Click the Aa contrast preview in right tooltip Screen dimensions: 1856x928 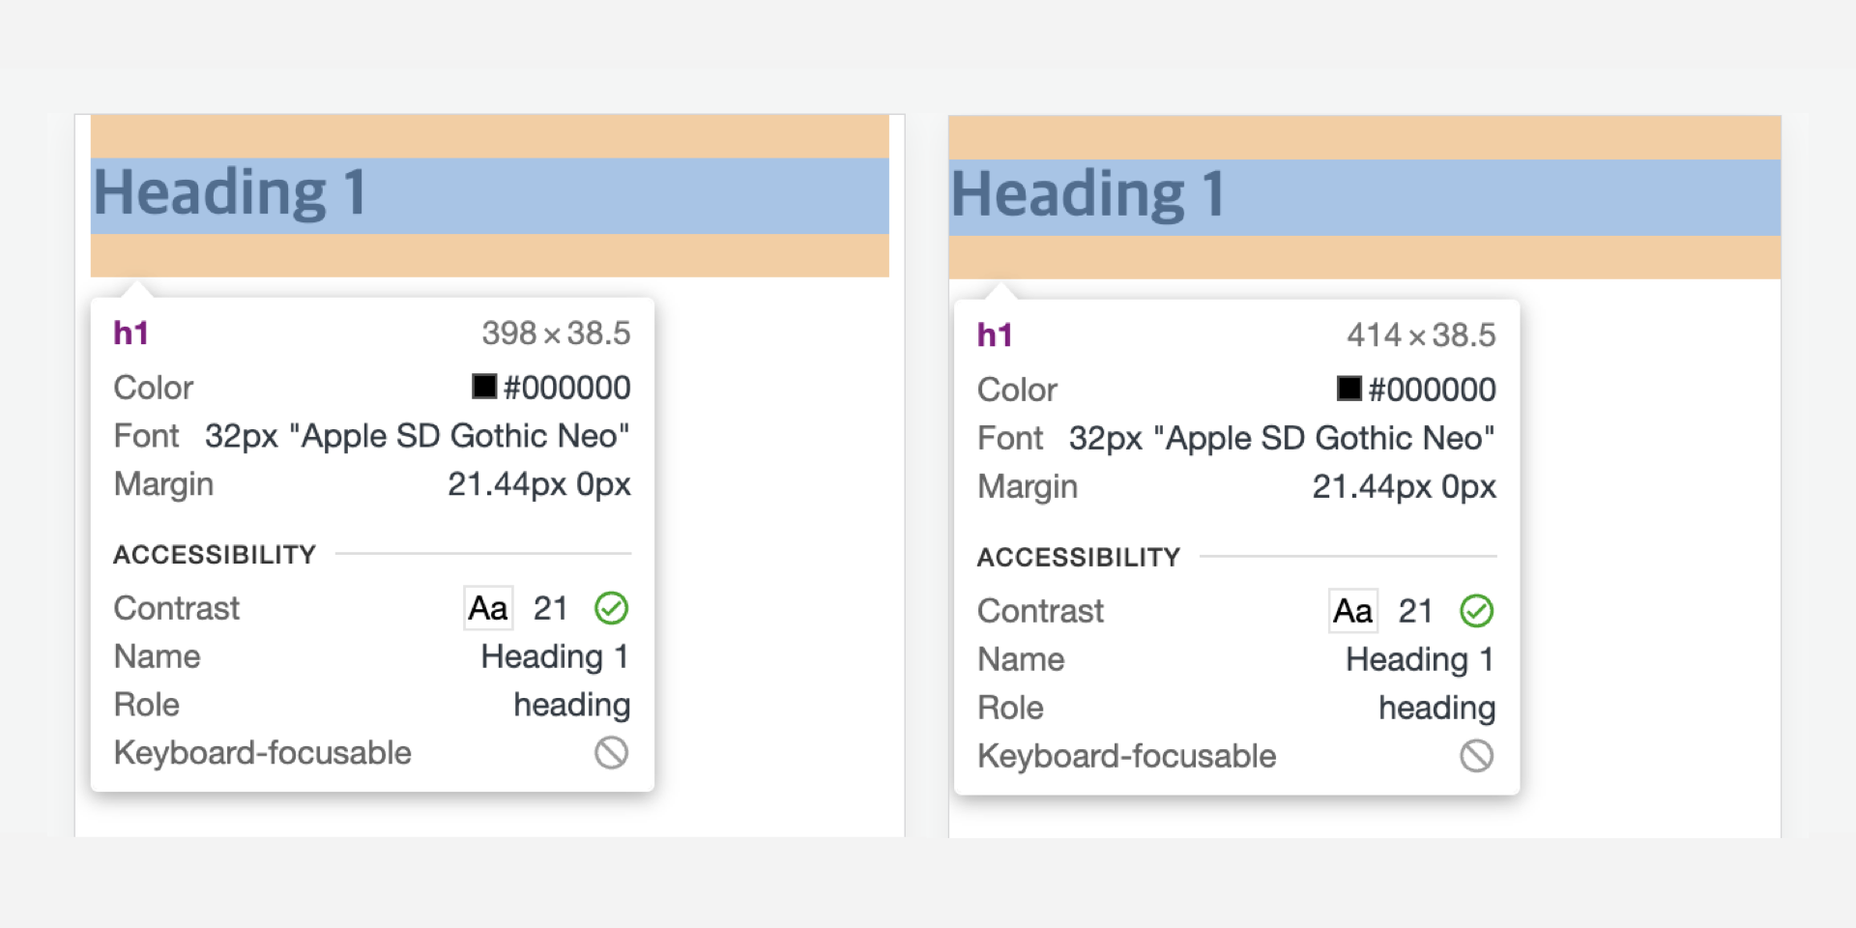pos(1352,611)
